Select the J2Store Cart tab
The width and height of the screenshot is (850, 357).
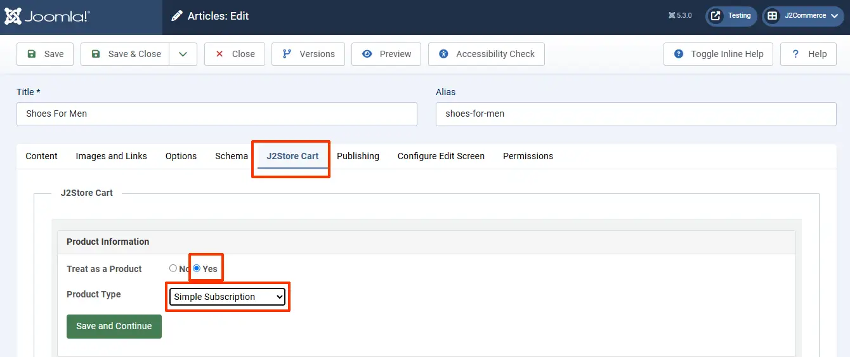click(292, 156)
